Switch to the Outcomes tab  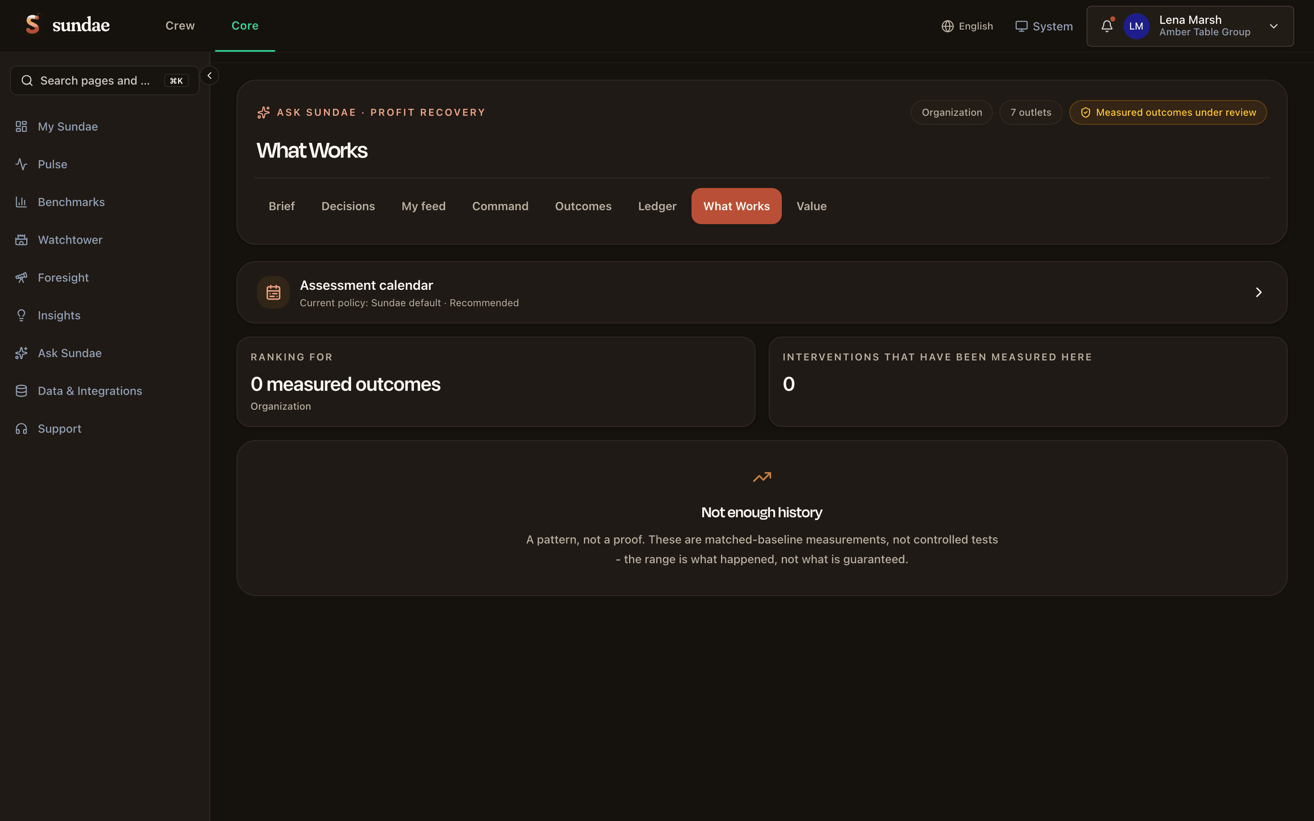click(583, 206)
